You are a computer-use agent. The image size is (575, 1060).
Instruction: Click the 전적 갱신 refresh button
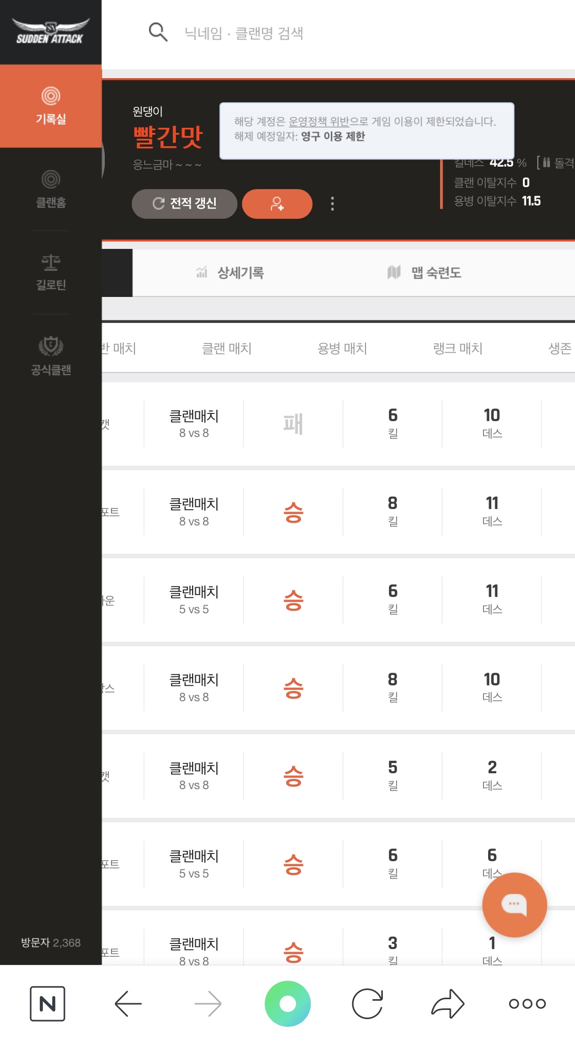(x=185, y=204)
